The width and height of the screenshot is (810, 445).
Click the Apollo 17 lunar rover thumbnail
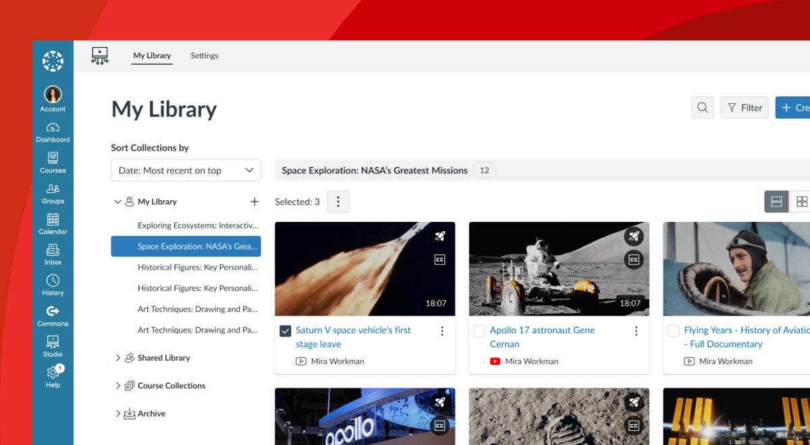[559, 269]
